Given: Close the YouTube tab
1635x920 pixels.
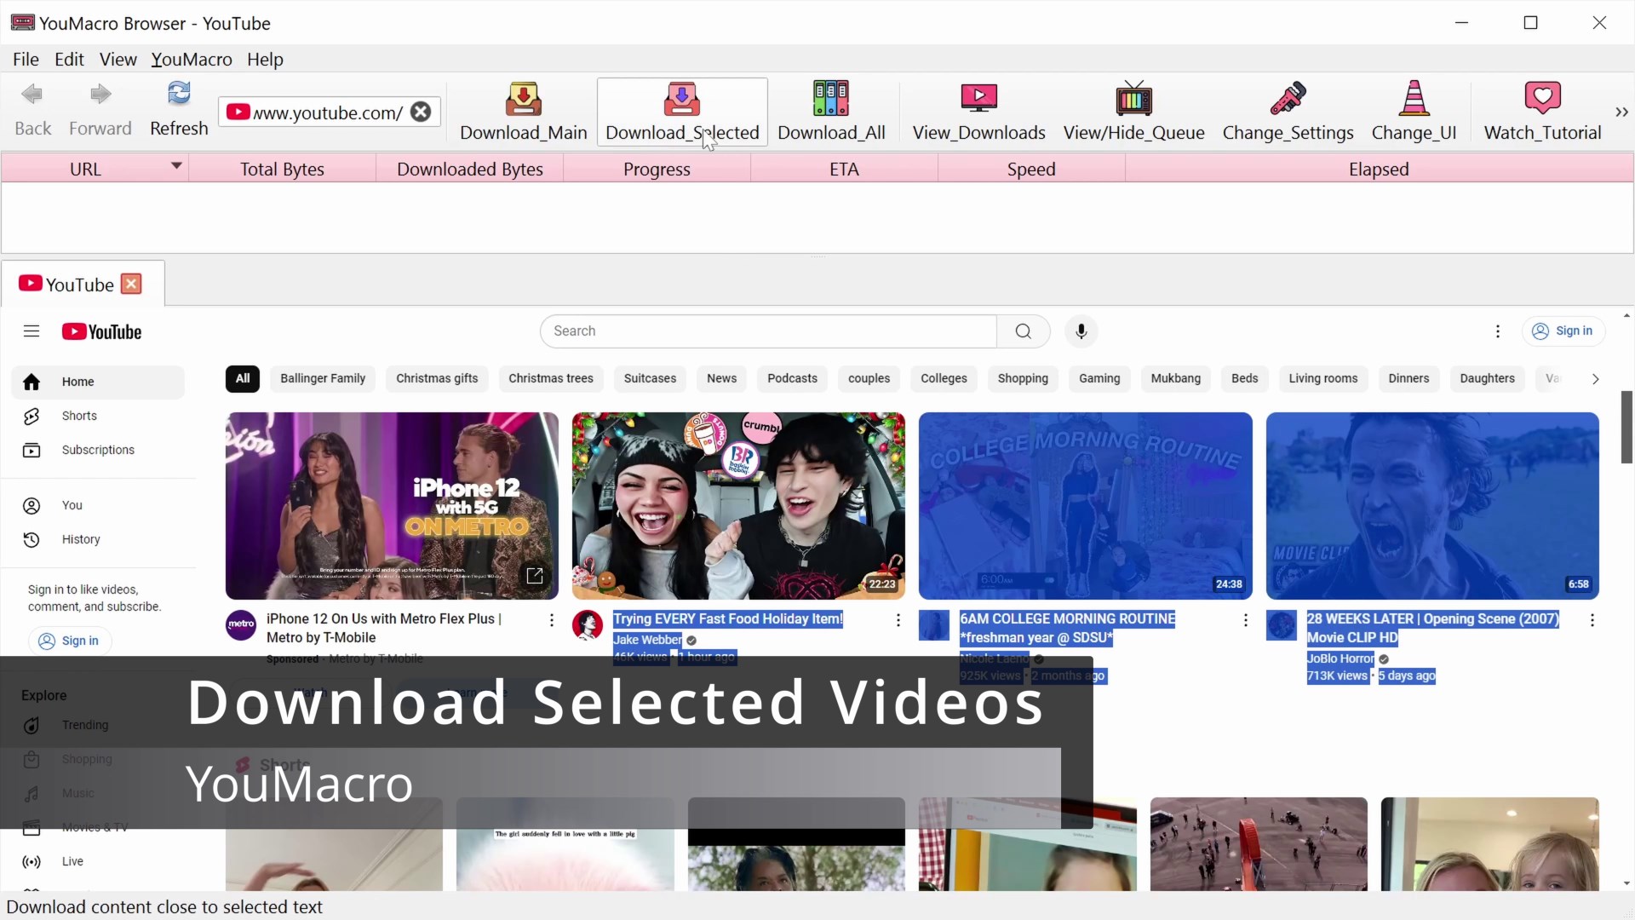Looking at the screenshot, I should click(132, 283).
